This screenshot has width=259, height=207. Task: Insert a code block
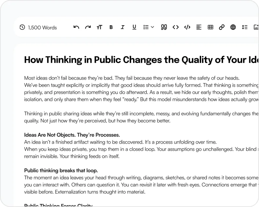187,27
